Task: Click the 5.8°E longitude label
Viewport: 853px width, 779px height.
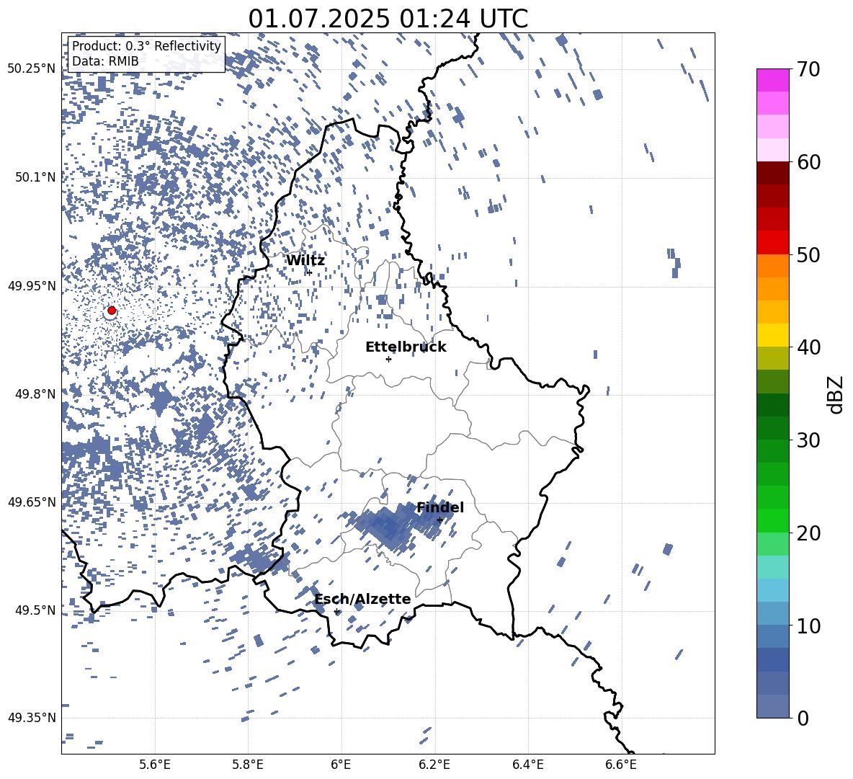Action: [x=248, y=765]
